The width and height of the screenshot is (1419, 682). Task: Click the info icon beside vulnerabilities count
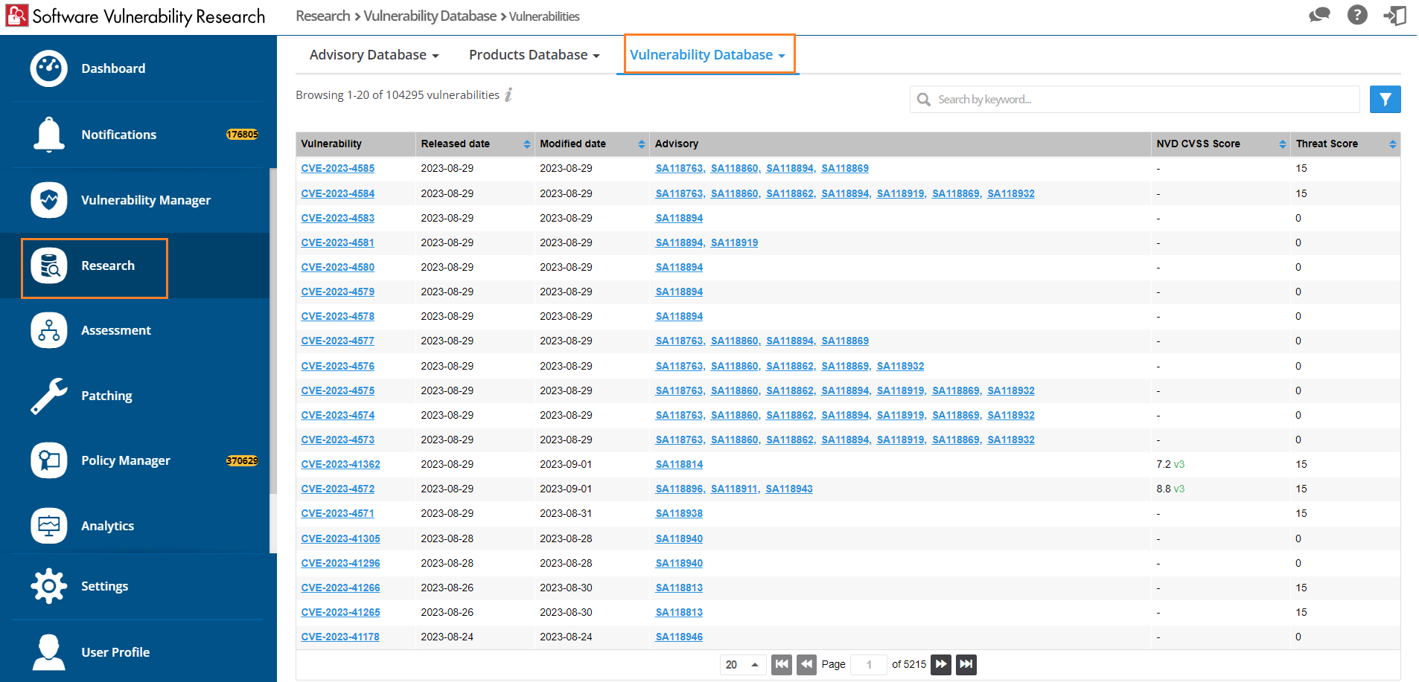(x=508, y=94)
